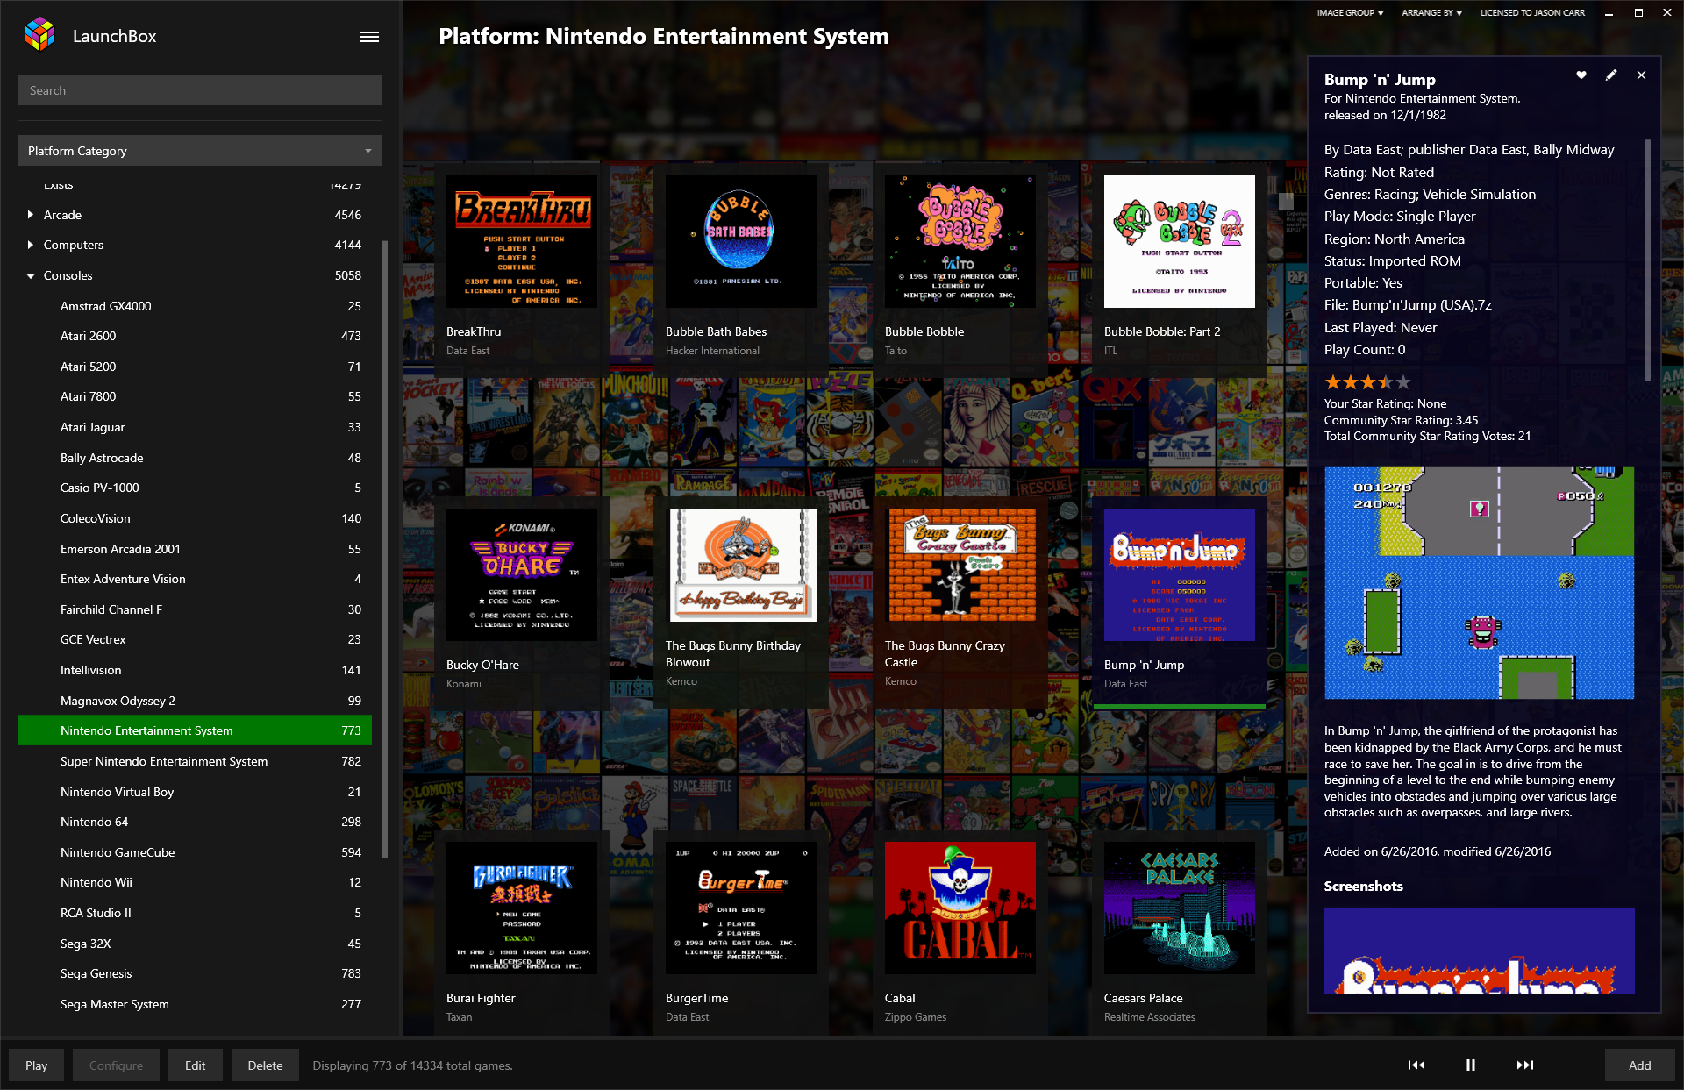Expand the Computers category
Viewport: 1684px width, 1090px height.
(31, 245)
